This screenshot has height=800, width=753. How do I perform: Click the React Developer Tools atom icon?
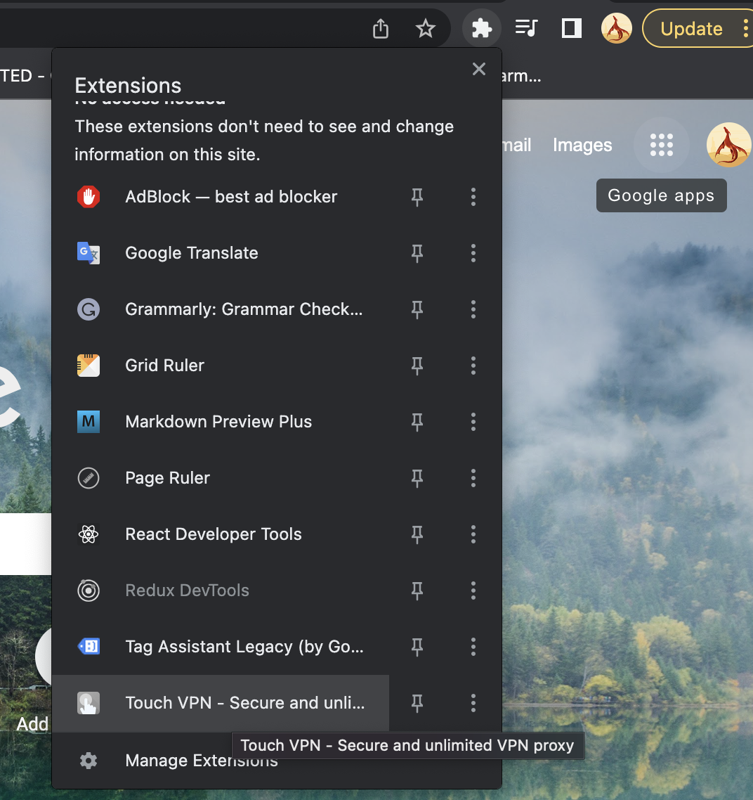pyautogui.click(x=89, y=534)
